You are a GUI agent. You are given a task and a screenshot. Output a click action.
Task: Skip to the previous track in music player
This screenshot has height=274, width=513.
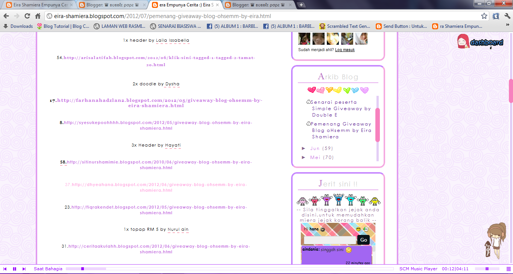[x=5, y=269]
